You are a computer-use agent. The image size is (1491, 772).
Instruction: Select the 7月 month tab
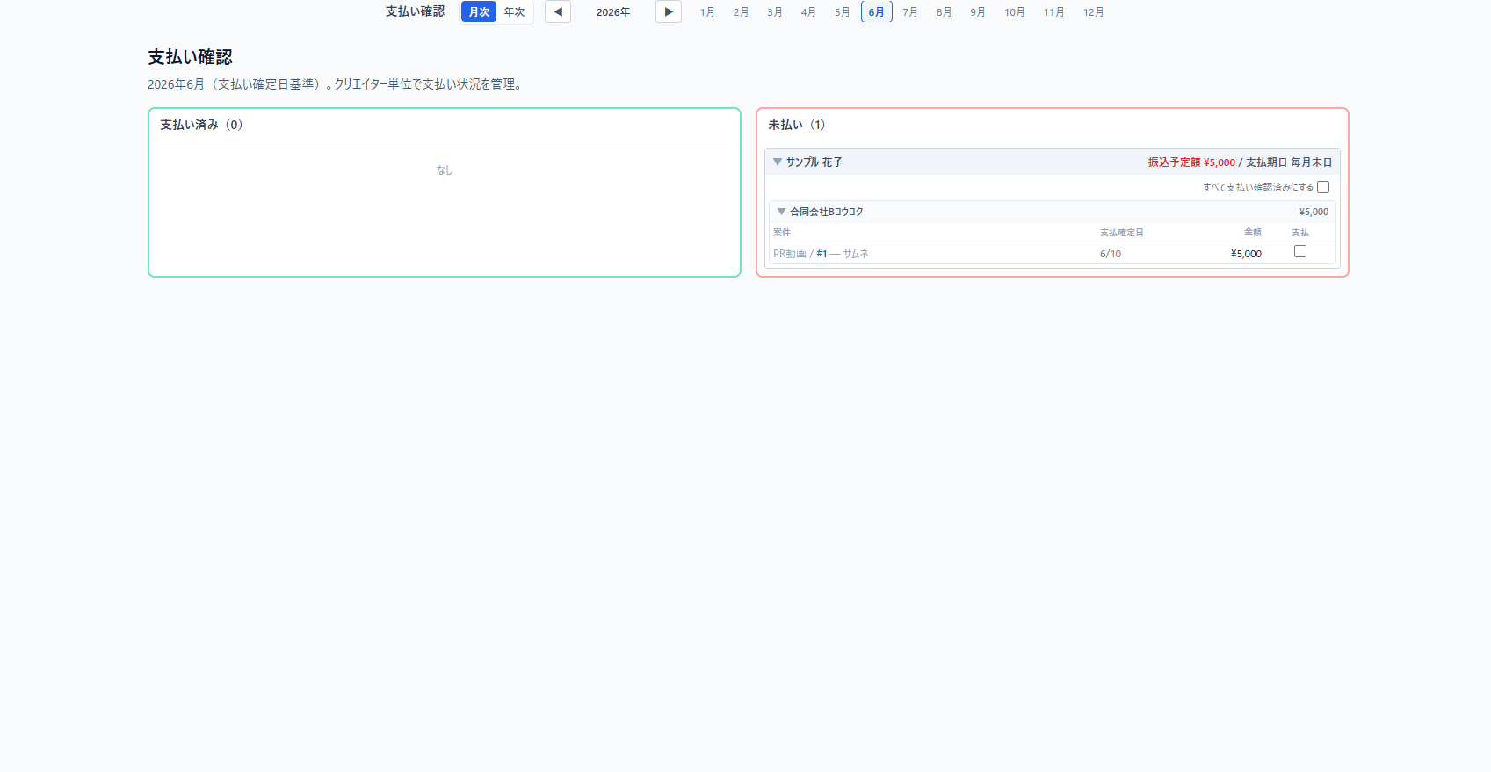tap(910, 12)
